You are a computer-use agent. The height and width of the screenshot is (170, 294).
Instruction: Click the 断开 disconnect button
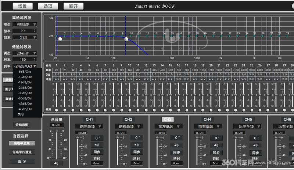tap(73, 6)
